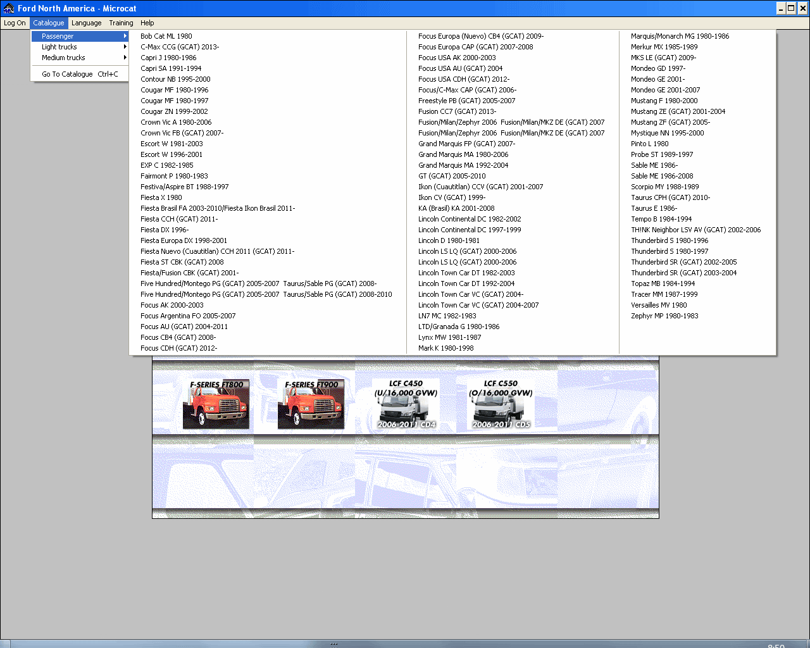Select Lynx MW 1981-1987
Viewport: 810px width, 648px height.
pos(449,337)
